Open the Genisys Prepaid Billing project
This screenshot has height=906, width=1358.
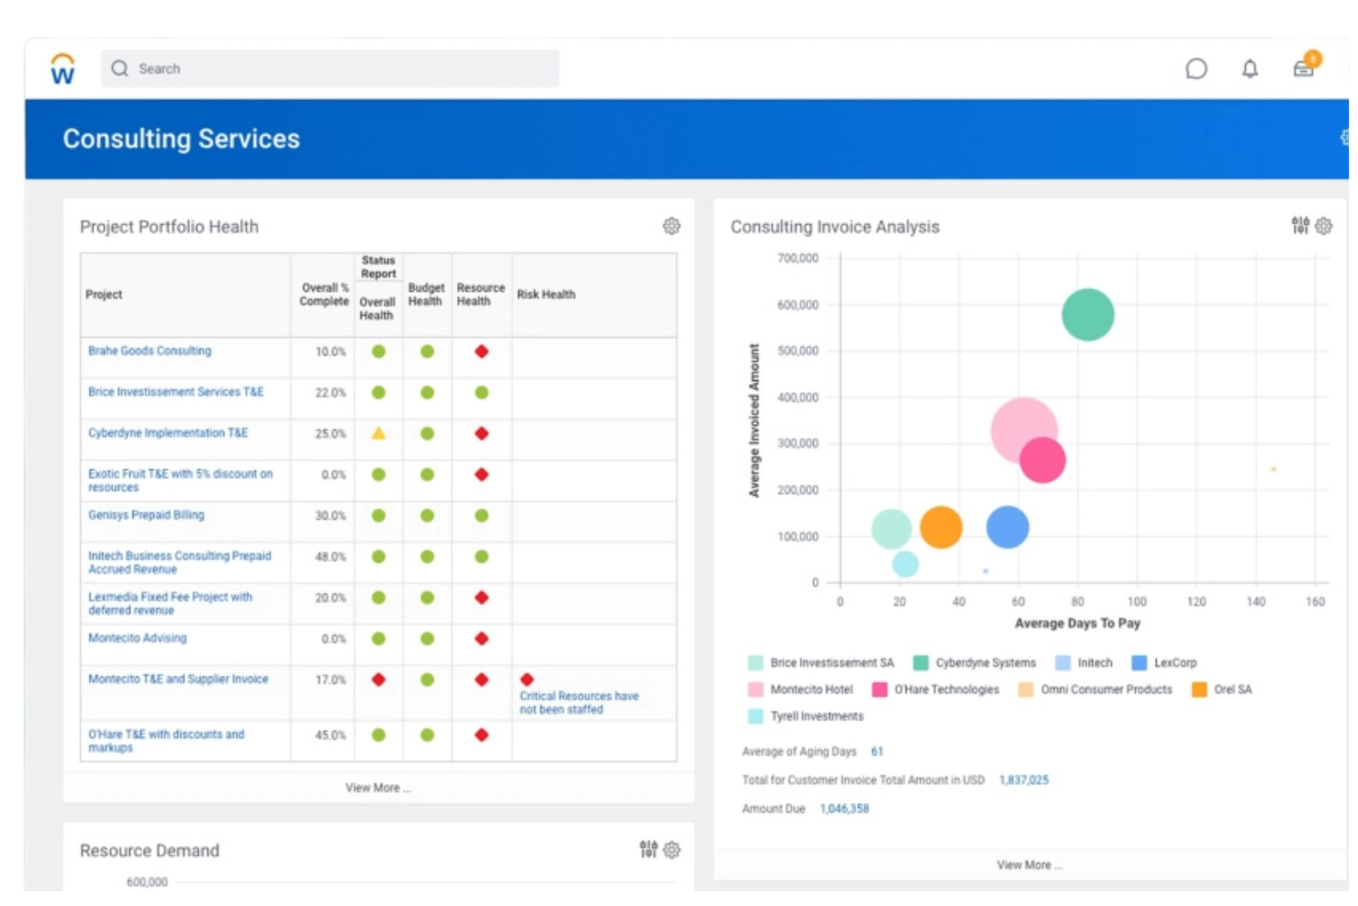pyautogui.click(x=146, y=515)
